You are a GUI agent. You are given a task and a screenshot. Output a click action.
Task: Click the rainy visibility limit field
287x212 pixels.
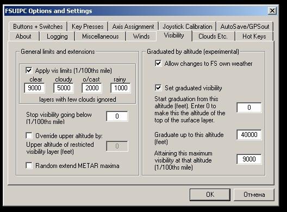(121, 88)
